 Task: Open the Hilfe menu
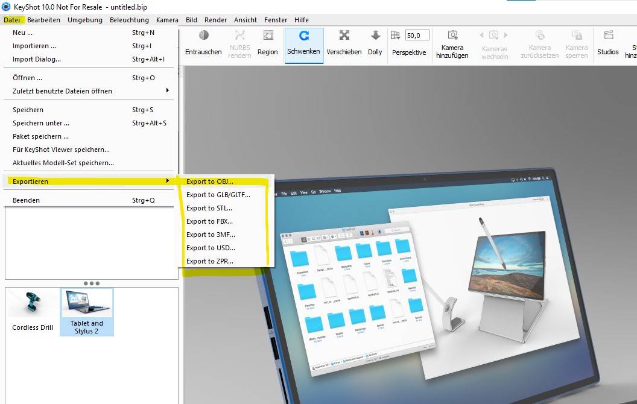(302, 20)
